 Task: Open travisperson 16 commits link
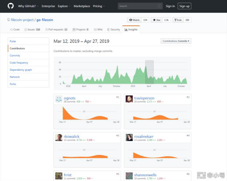[x=140, y=102]
